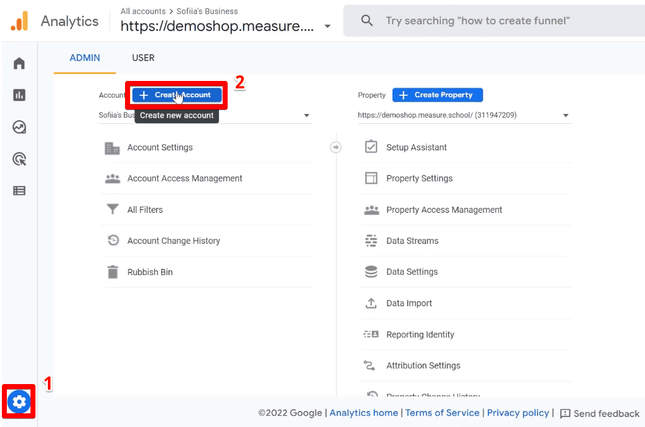The width and height of the screenshot is (645, 427).
Task: Open Data Import via the upload icon
Action: click(371, 303)
